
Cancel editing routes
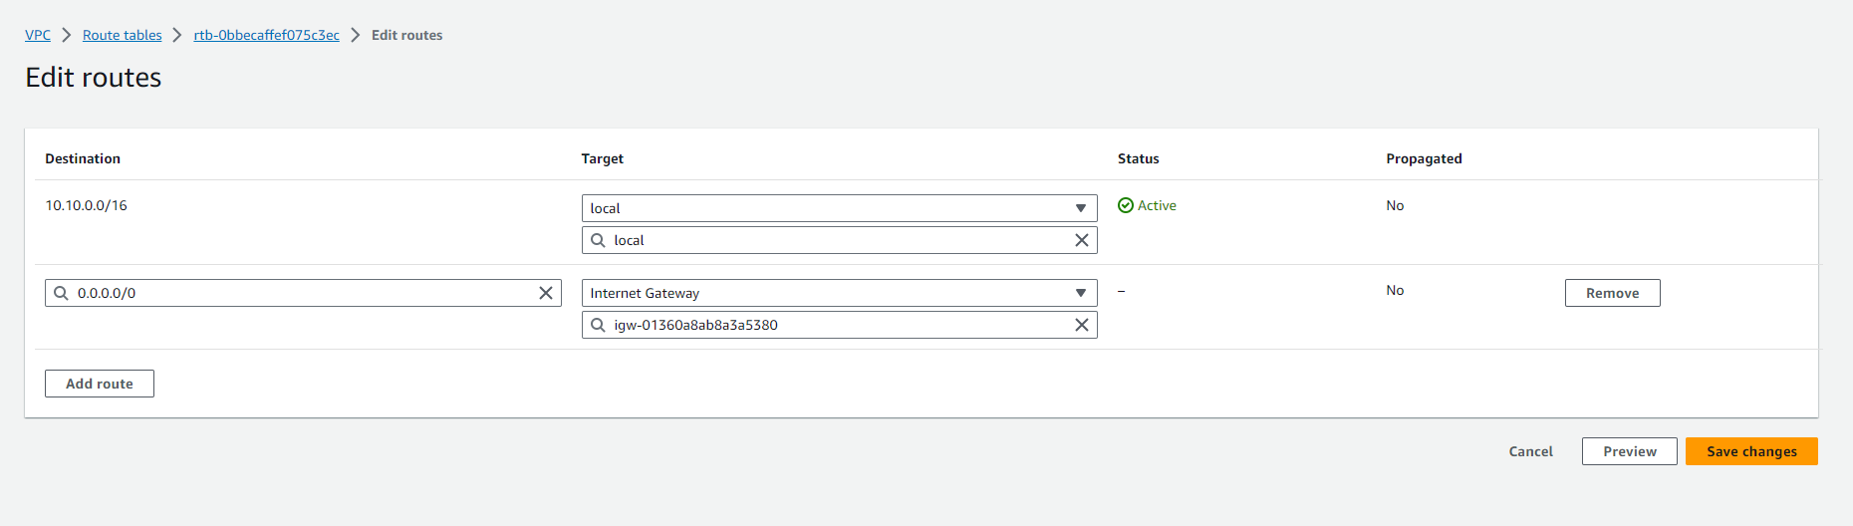pyautogui.click(x=1530, y=451)
